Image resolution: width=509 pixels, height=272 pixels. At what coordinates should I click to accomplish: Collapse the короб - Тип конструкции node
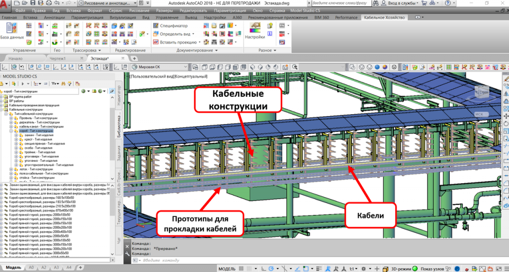click(x=11, y=131)
